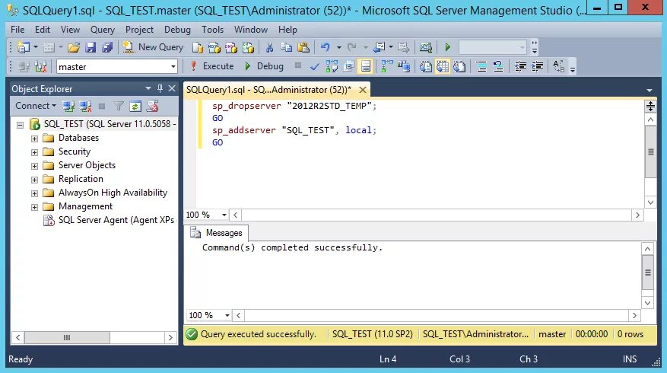
Task: Click the Uncomment selected lines icon
Action: click(x=498, y=66)
